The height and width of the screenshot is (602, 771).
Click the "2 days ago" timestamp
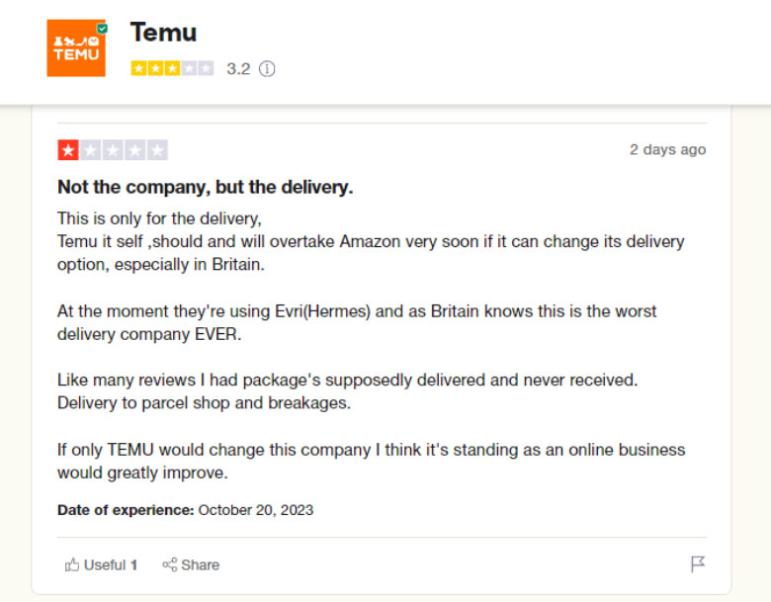tap(667, 149)
